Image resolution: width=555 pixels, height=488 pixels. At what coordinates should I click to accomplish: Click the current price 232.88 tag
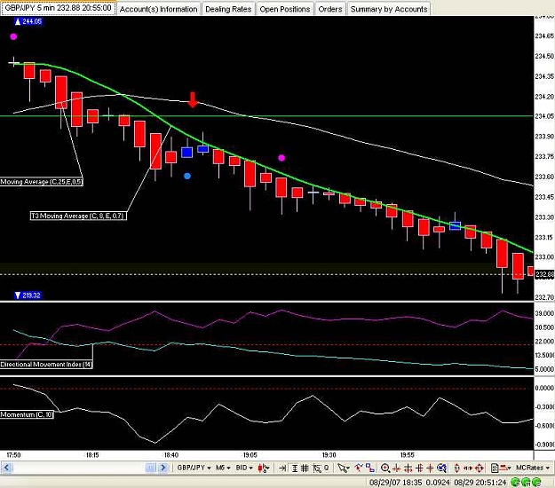click(544, 274)
